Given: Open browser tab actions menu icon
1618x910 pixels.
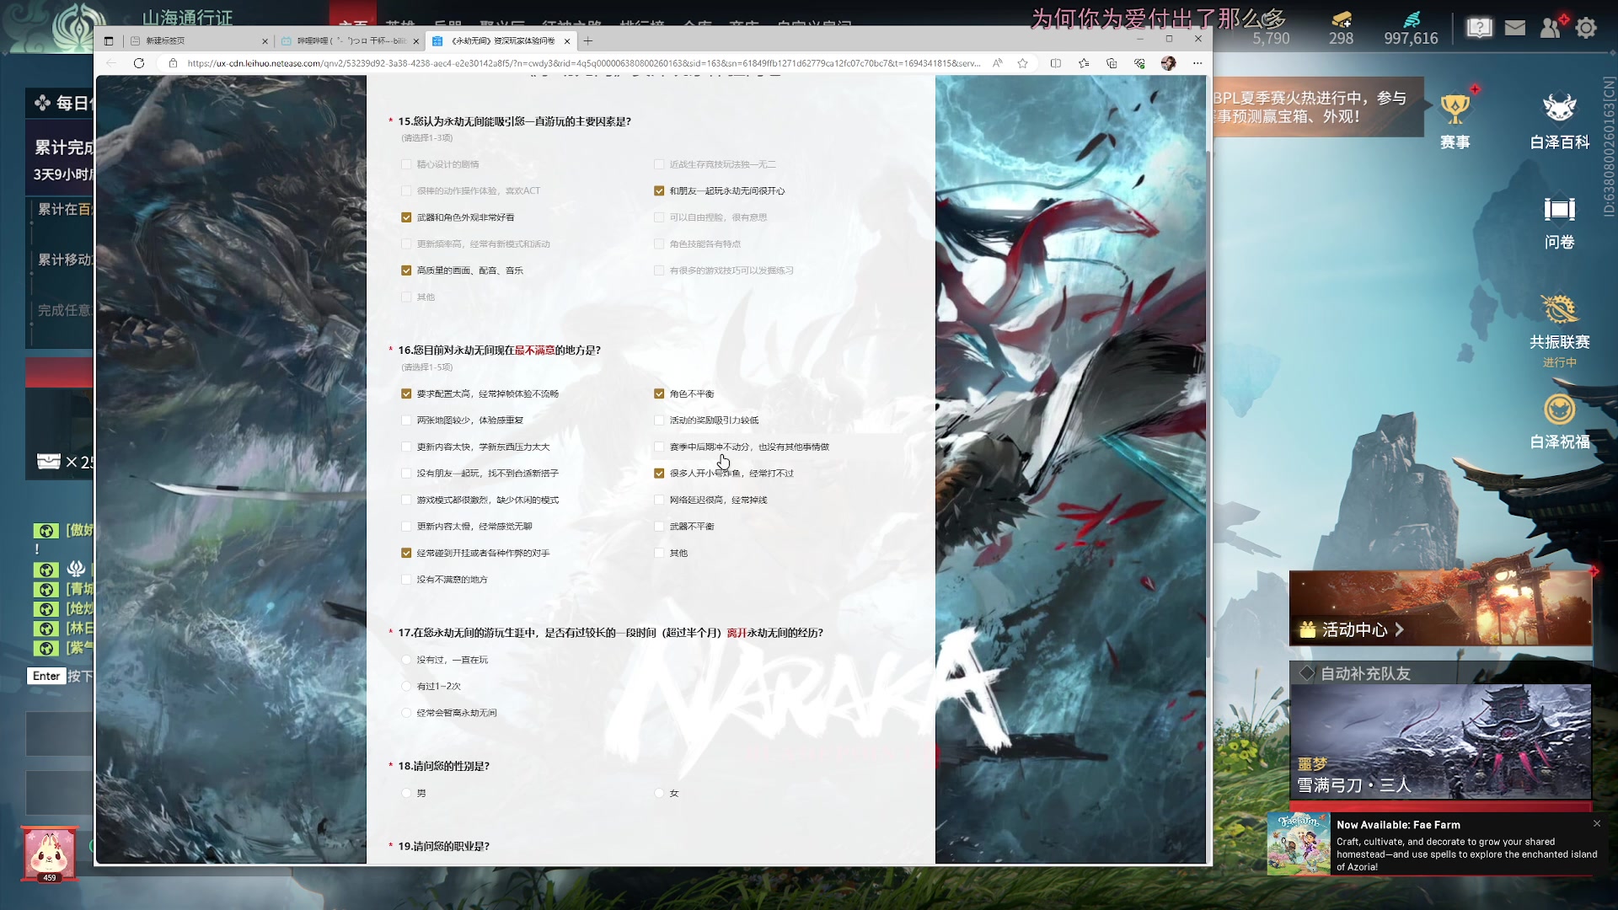Looking at the screenshot, I should [x=109, y=40].
